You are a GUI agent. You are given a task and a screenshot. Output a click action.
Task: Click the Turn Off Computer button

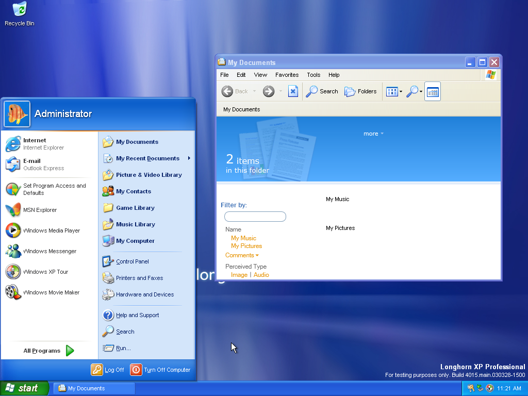point(160,370)
